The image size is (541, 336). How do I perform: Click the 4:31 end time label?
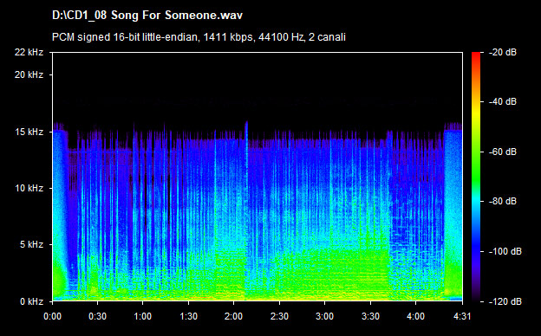(x=461, y=316)
